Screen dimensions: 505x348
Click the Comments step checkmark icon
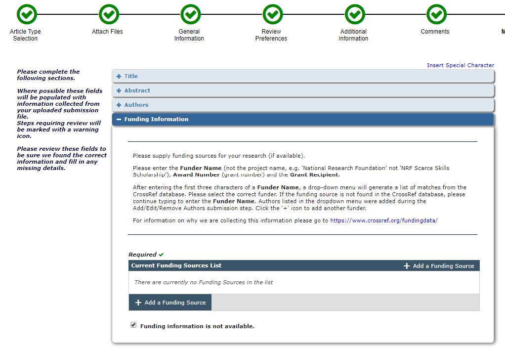coord(436,14)
